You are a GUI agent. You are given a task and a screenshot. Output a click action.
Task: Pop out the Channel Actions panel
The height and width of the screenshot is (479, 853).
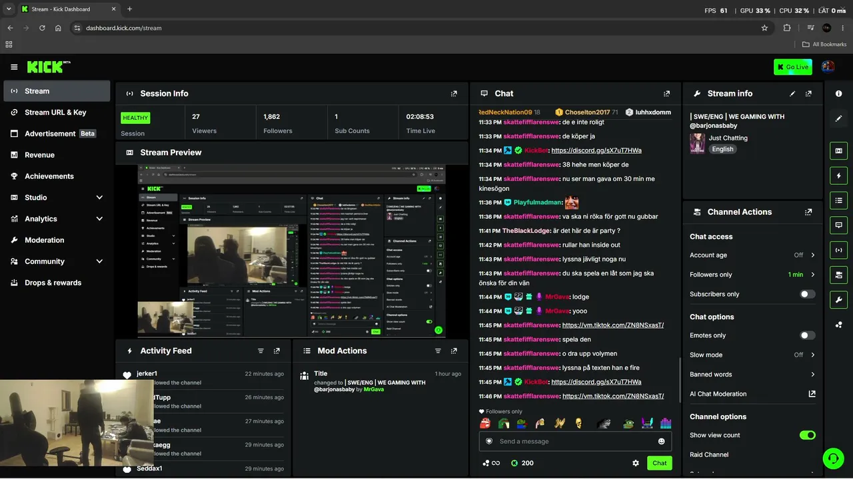click(808, 212)
